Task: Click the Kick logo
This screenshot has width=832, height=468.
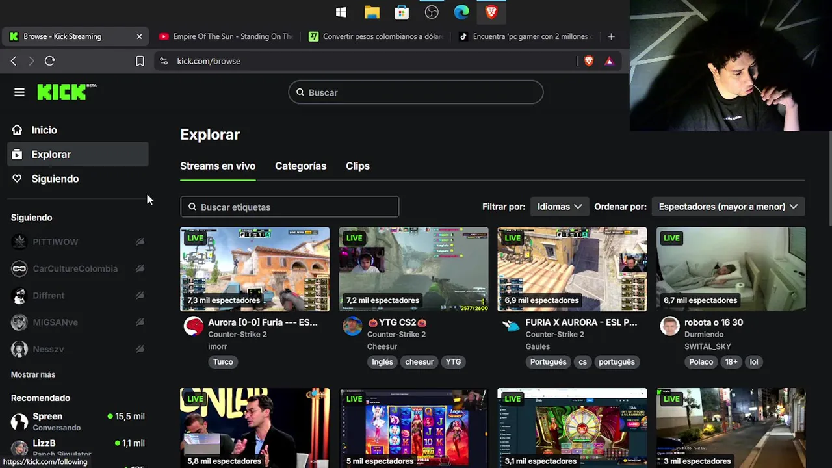Action: tap(66, 92)
